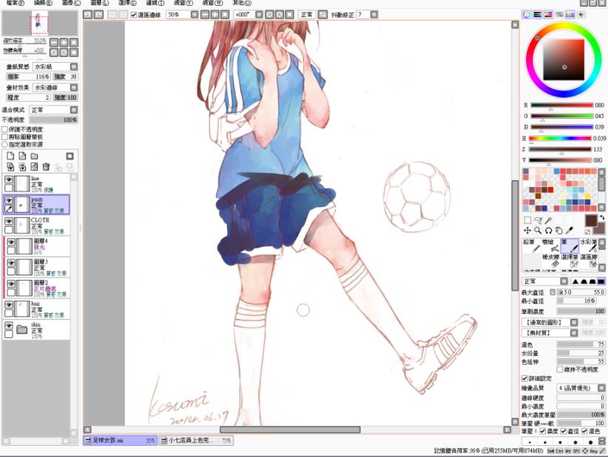Pick the magic wand tool
The height and width of the screenshot is (457, 608).
(x=548, y=220)
